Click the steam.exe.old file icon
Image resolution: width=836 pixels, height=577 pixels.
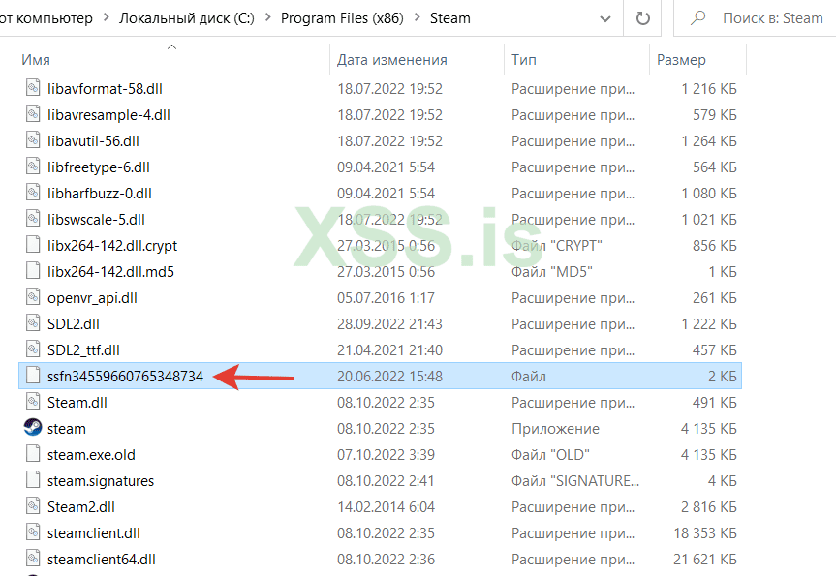(33, 453)
